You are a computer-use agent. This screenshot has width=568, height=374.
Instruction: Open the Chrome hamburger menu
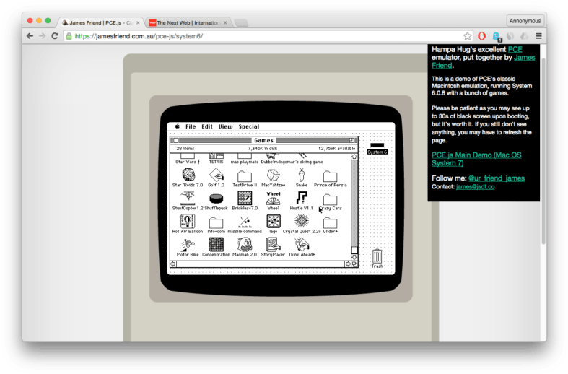coord(538,36)
